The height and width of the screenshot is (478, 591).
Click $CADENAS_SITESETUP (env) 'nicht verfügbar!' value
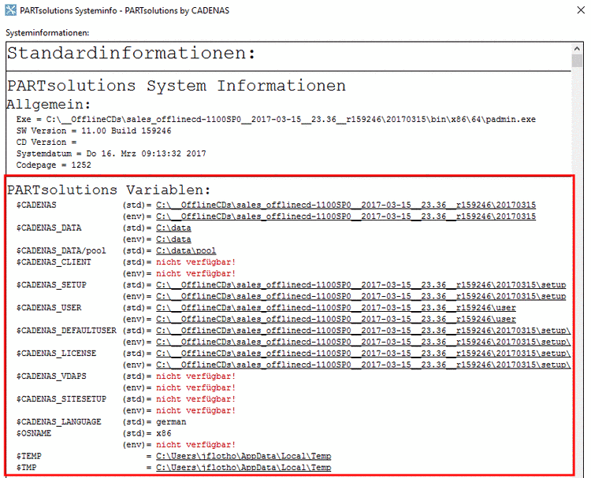(x=195, y=410)
